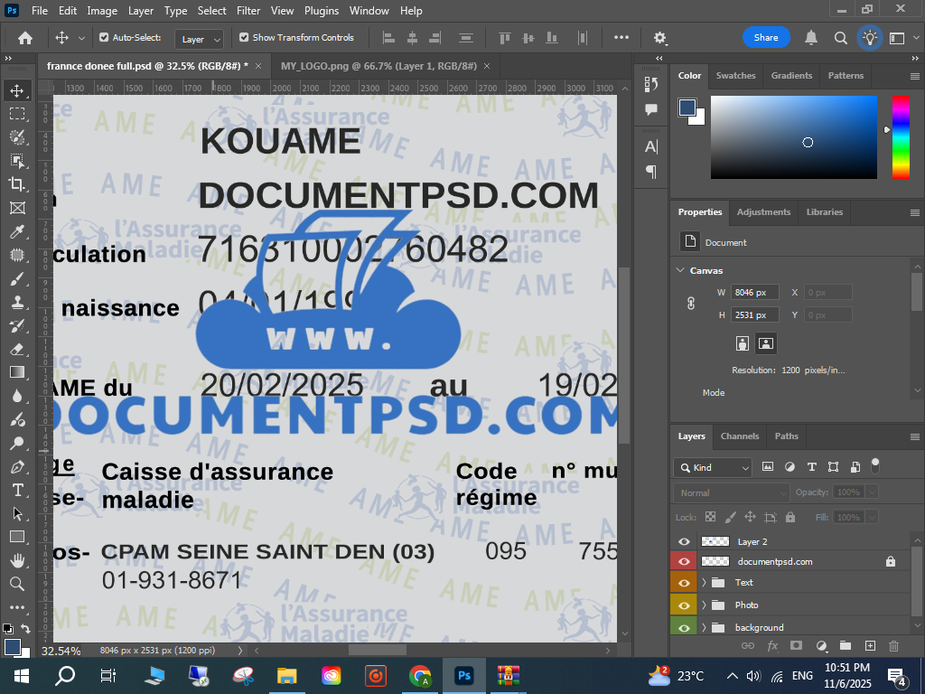
Task: Uncheck Show Transform Controls
Action: (244, 38)
